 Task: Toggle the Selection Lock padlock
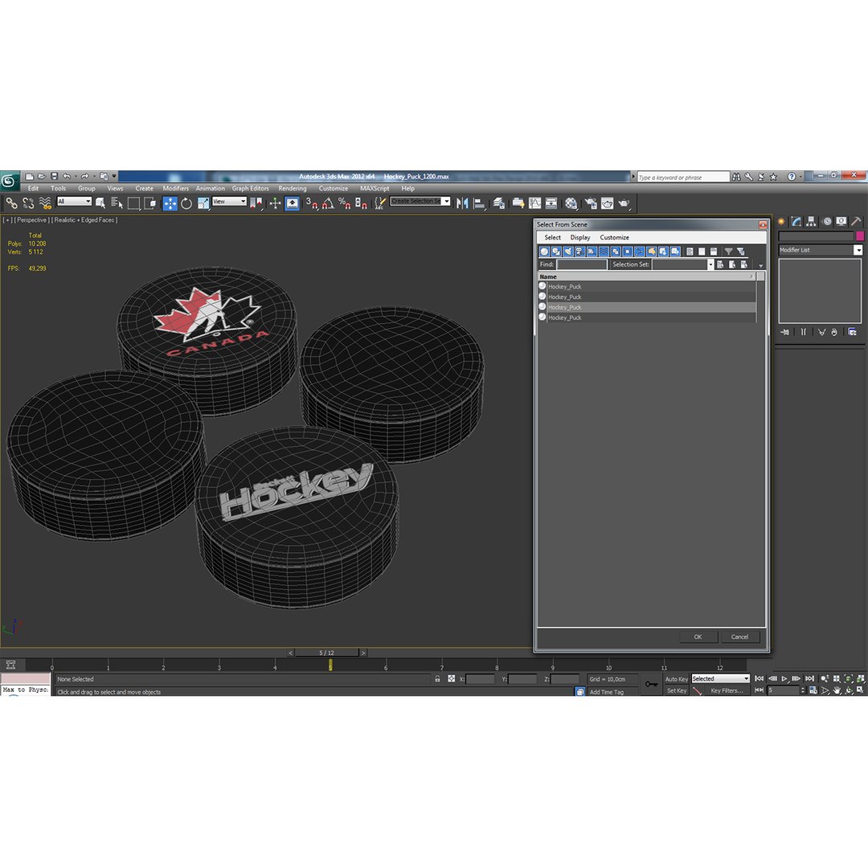point(437,678)
